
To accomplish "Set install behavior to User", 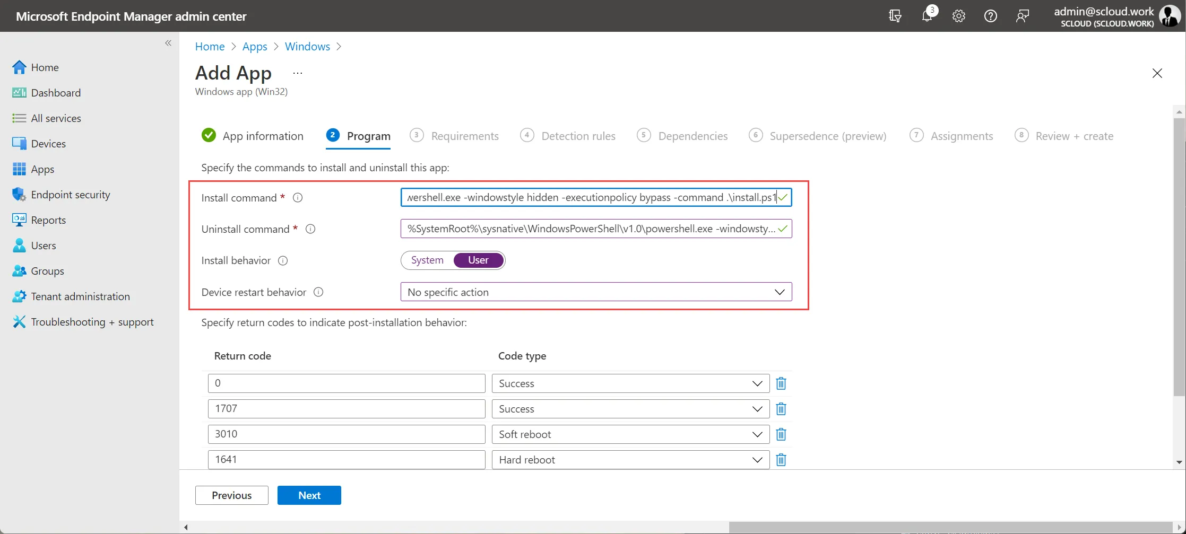I will (x=478, y=260).
